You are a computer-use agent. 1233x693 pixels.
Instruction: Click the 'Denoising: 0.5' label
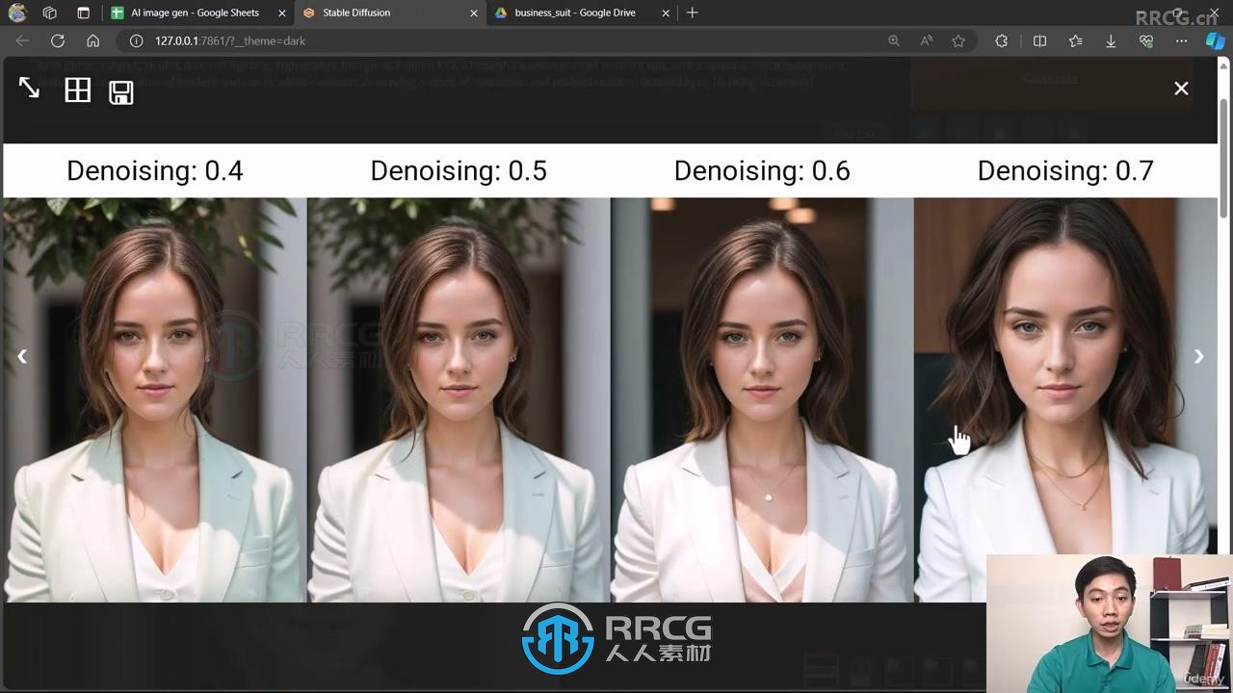pos(459,170)
